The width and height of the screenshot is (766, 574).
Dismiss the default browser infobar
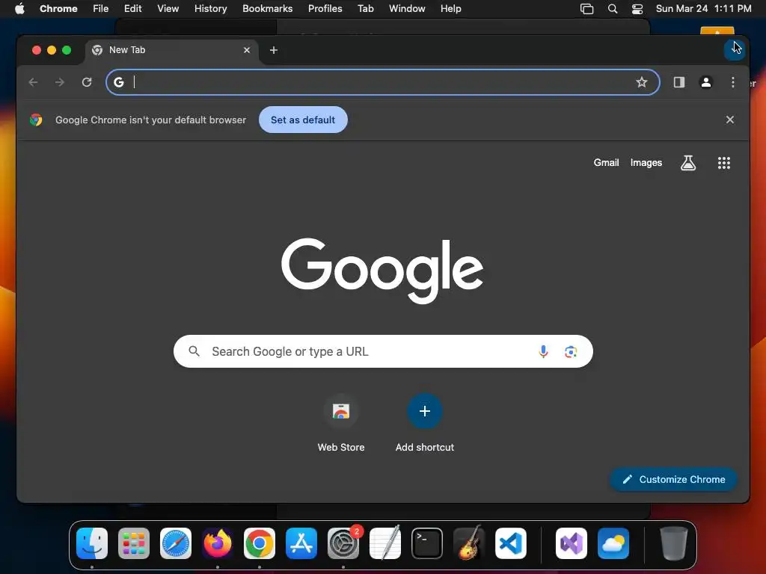[730, 120]
